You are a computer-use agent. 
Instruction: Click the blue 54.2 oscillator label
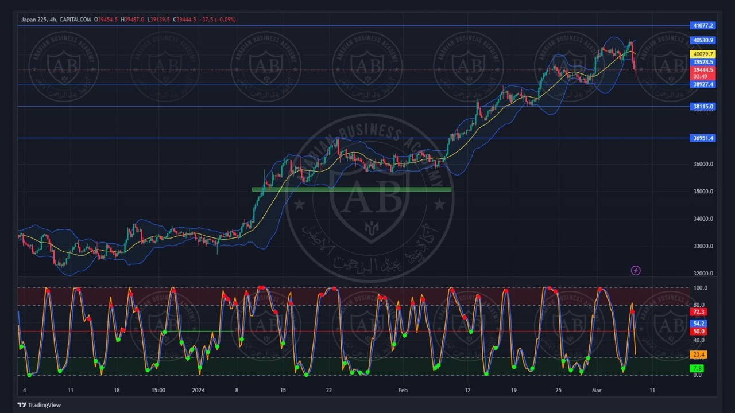coord(699,324)
